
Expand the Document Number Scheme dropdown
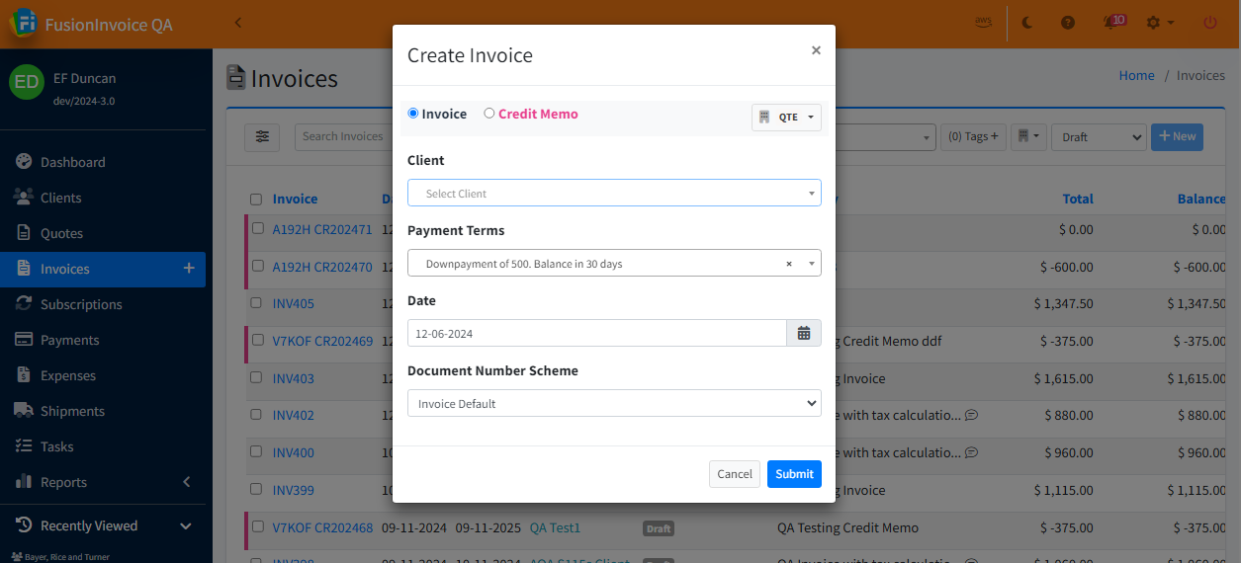point(614,403)
